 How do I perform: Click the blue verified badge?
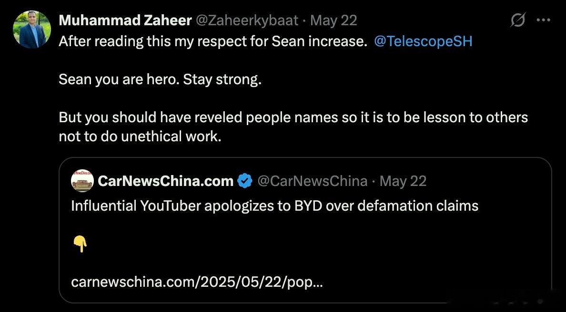point(245,181)
